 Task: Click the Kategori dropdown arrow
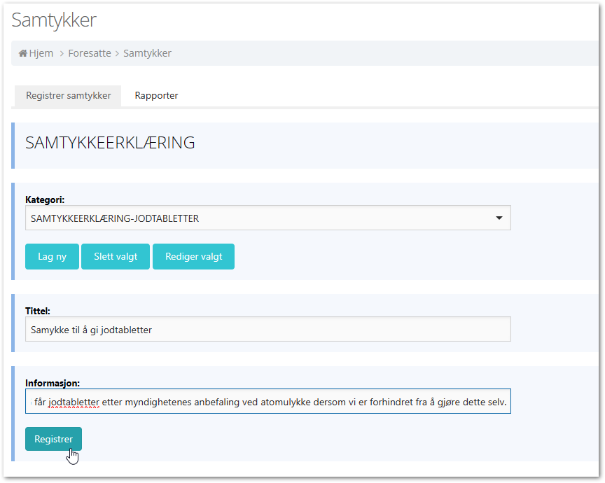499,218
